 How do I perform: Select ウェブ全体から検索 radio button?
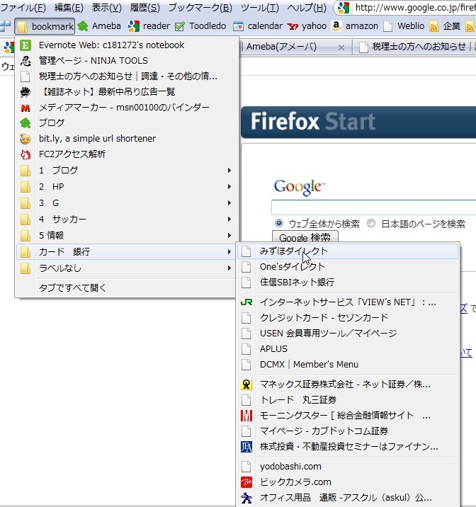click(x=279, y=223)
